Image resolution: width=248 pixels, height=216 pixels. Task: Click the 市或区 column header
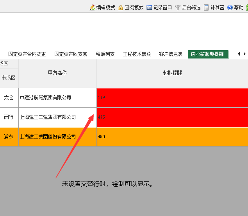pos(9,78)
